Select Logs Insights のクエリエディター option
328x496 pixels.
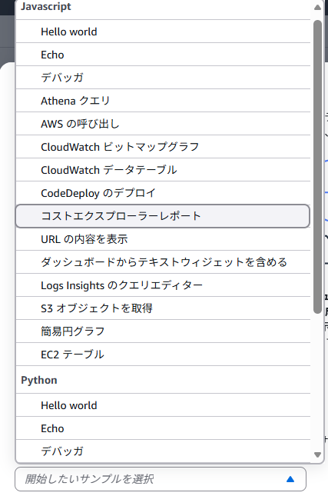pyautogui.click(x=163, y=285)
